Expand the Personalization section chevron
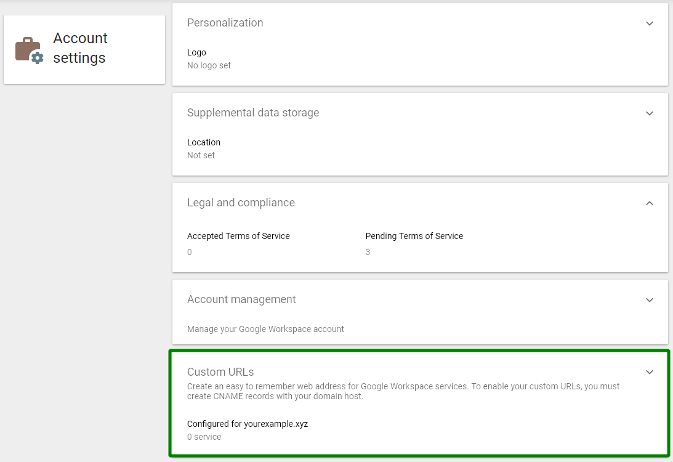 (x=649, y=23)
